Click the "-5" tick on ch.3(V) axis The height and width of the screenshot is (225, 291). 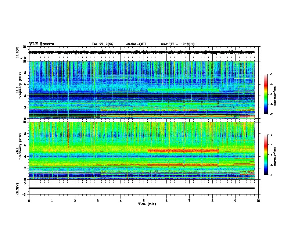25,194
